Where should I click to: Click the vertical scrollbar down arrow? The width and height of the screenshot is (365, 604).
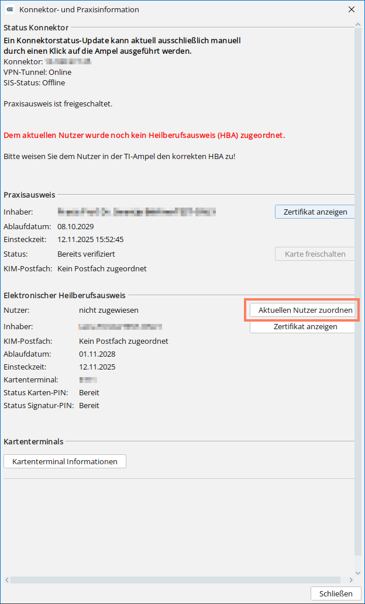pyautogui.click(x=358, y=573)
